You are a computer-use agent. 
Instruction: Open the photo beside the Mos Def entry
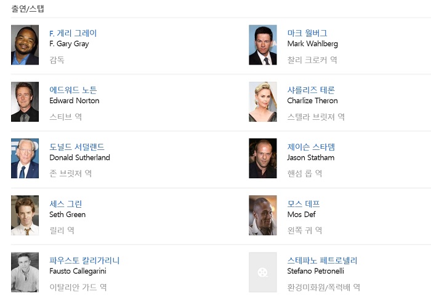[262, 216]
